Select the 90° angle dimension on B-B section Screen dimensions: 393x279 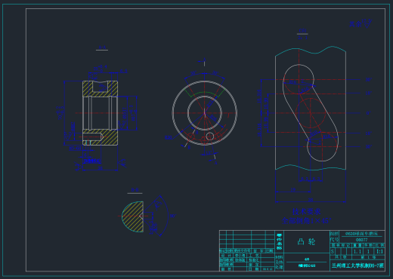pos(173,216)
